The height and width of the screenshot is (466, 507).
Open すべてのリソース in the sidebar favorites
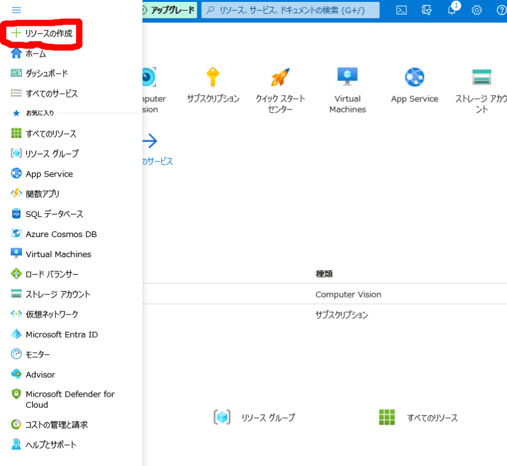43,133
